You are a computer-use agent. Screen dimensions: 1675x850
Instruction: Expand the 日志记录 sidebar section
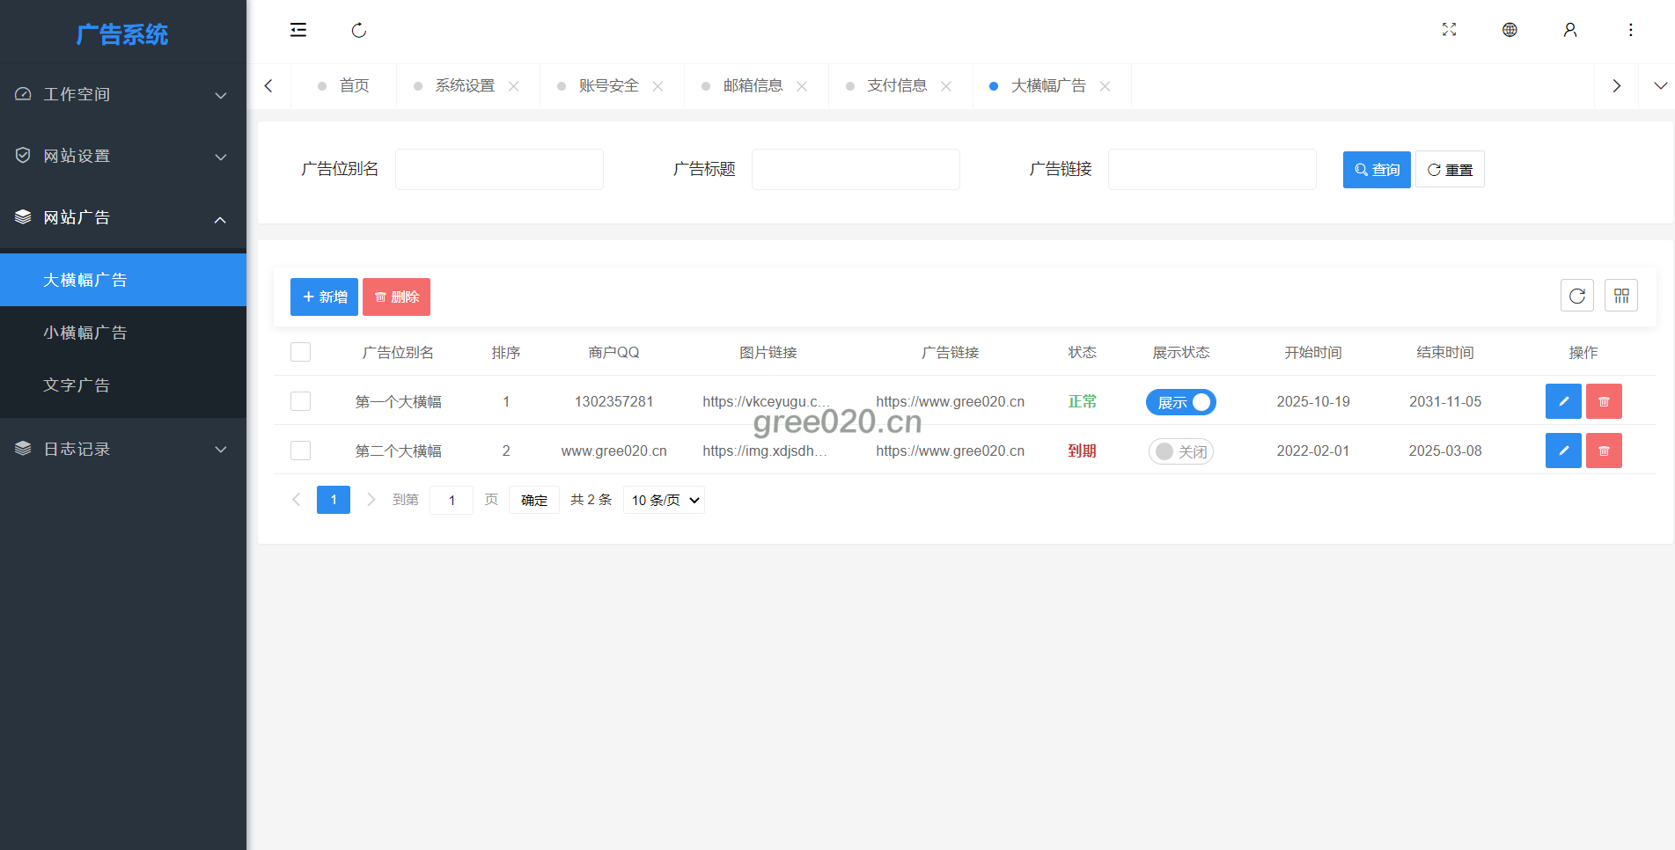[x=123, y=449]
